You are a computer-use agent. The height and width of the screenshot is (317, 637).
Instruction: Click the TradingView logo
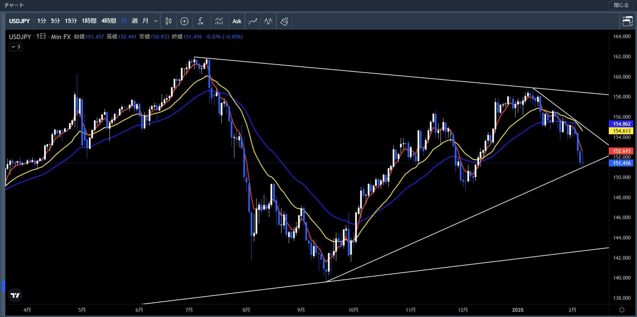pos(15,295)
